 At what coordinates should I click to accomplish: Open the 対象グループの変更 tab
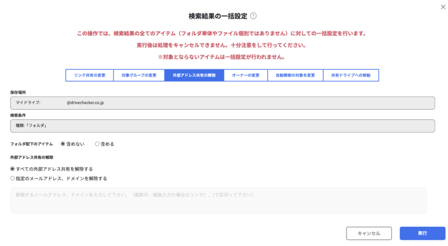click(139, 75)
